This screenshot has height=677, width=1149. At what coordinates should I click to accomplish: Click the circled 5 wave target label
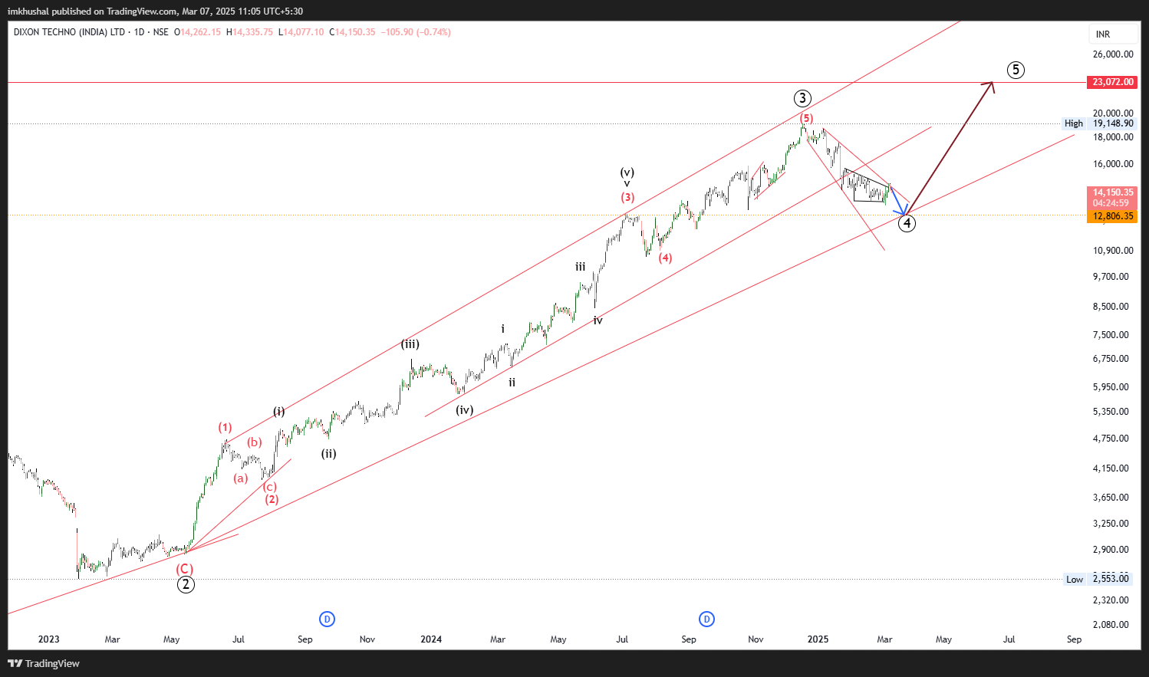1016,70
